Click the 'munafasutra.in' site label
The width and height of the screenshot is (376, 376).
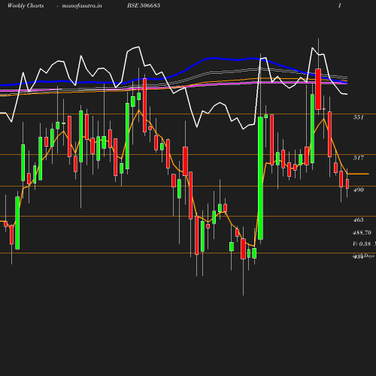coord(82,5)
